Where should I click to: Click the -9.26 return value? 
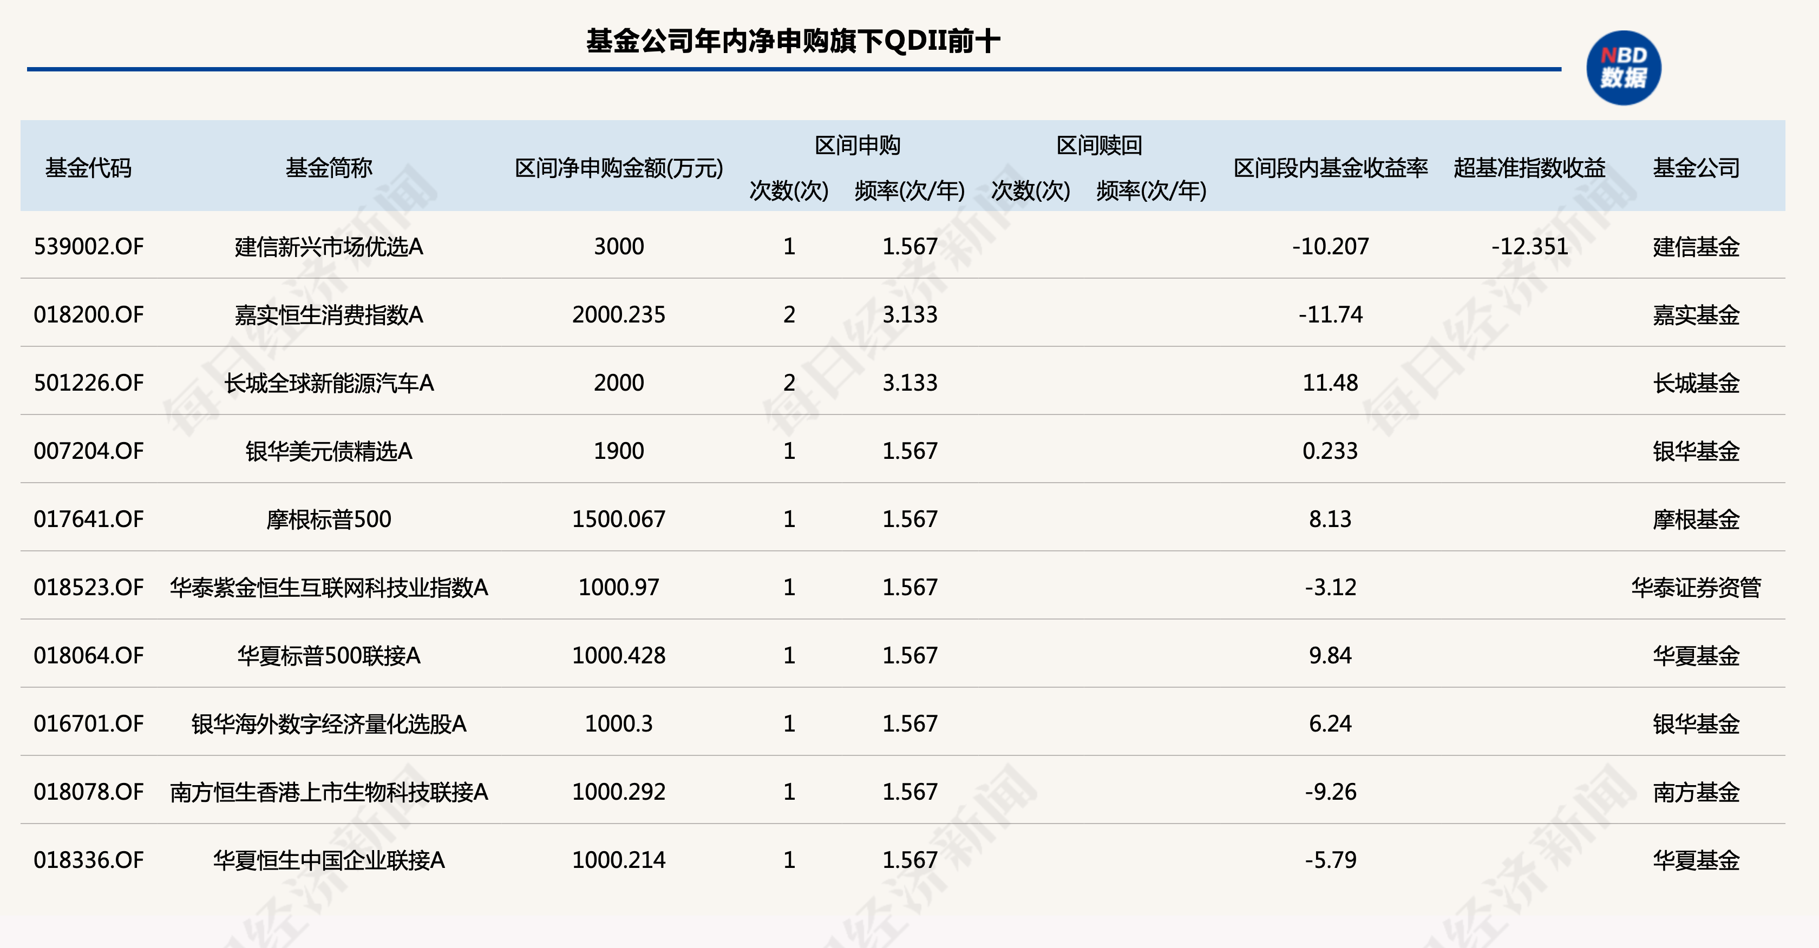click(1330, 792)
